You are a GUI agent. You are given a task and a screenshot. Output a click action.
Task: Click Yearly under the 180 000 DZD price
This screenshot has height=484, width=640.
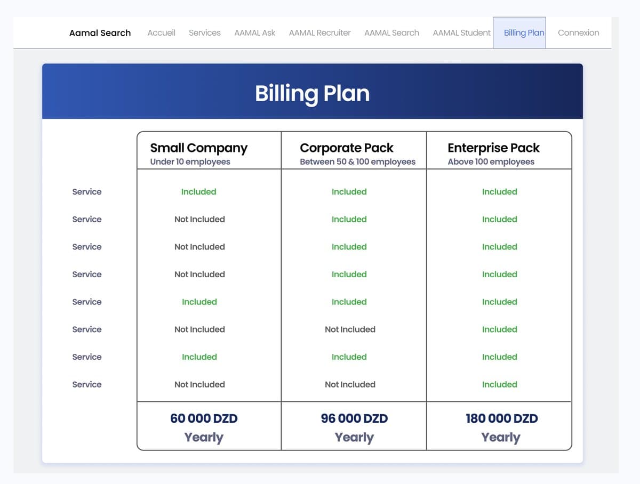coord(501,437)
